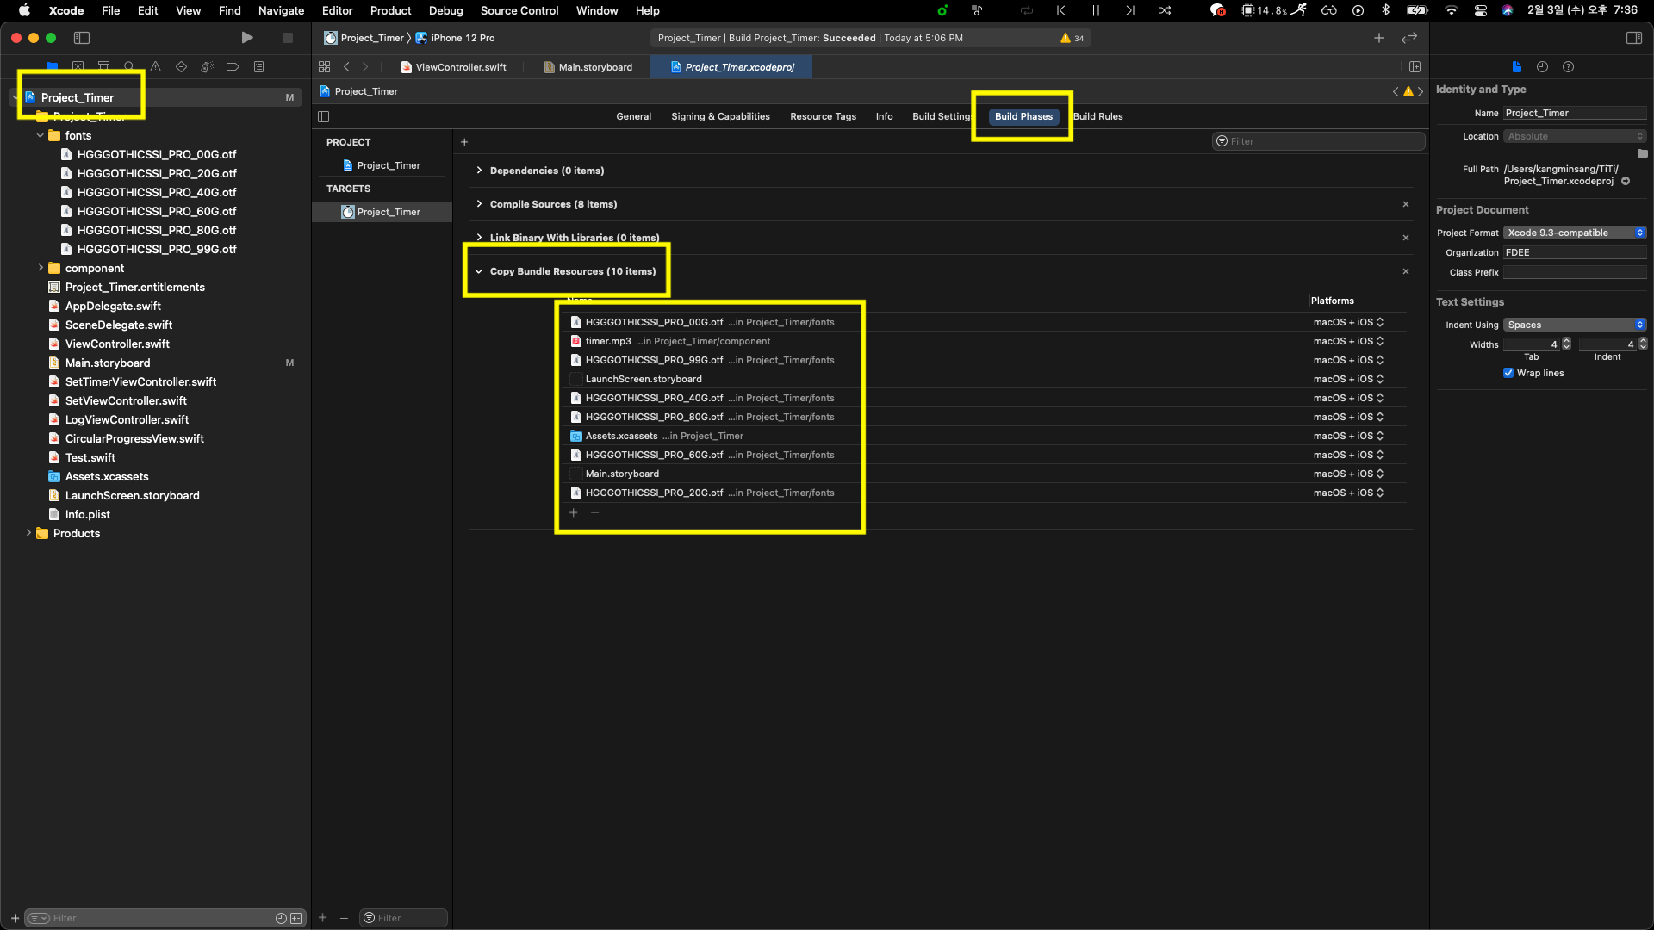
Task: Open the Product menu
Action: click(x=390, y=10)
